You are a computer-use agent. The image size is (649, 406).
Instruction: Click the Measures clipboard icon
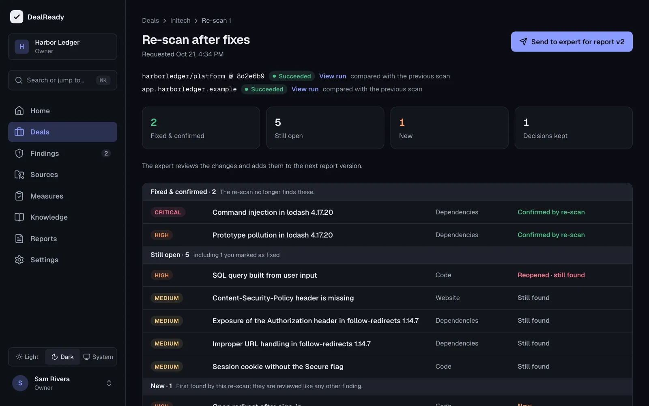pos(19,196)
